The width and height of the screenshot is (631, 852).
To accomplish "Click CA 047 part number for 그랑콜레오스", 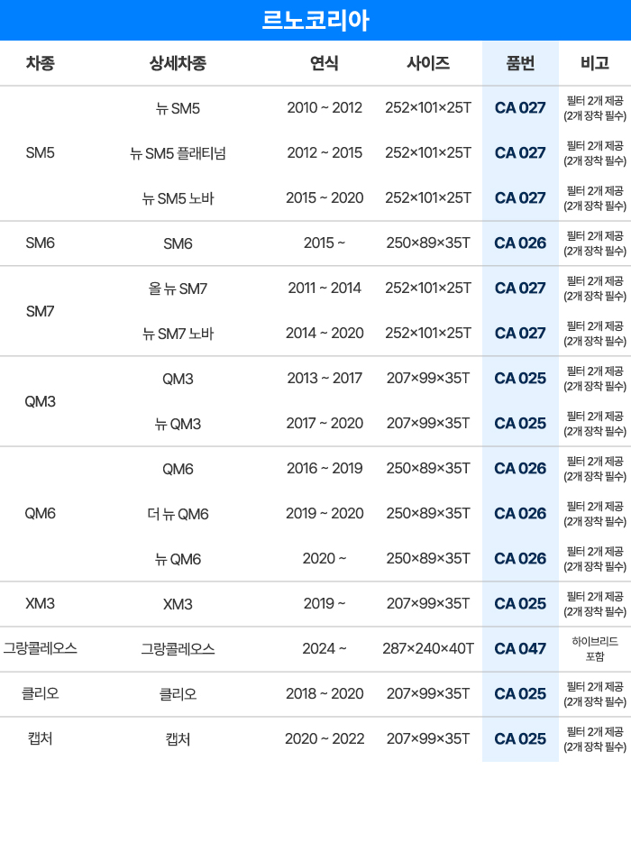I will click(x=520, y=649).
